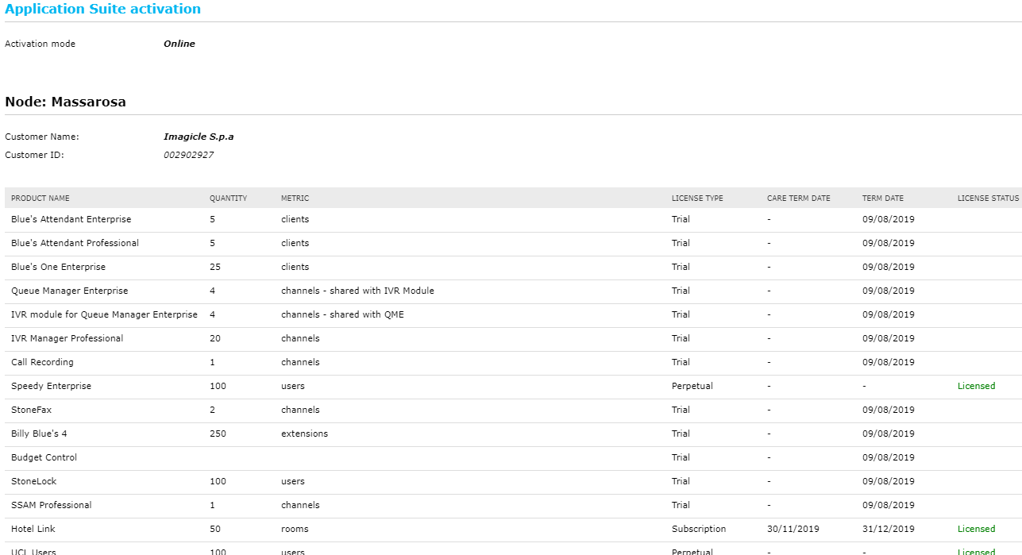Click the Perpetual license type for Speedy Enterprise
The width and height of the screenshot is (1022, 555).
692,386
